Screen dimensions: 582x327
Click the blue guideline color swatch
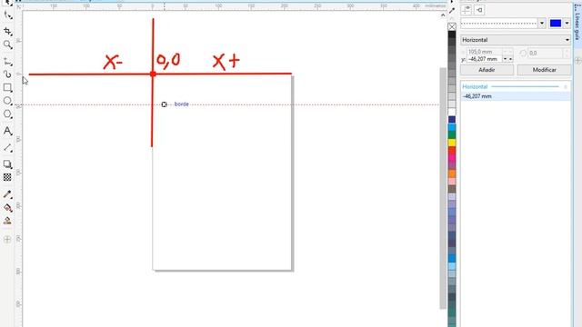(x=556, y=24)
